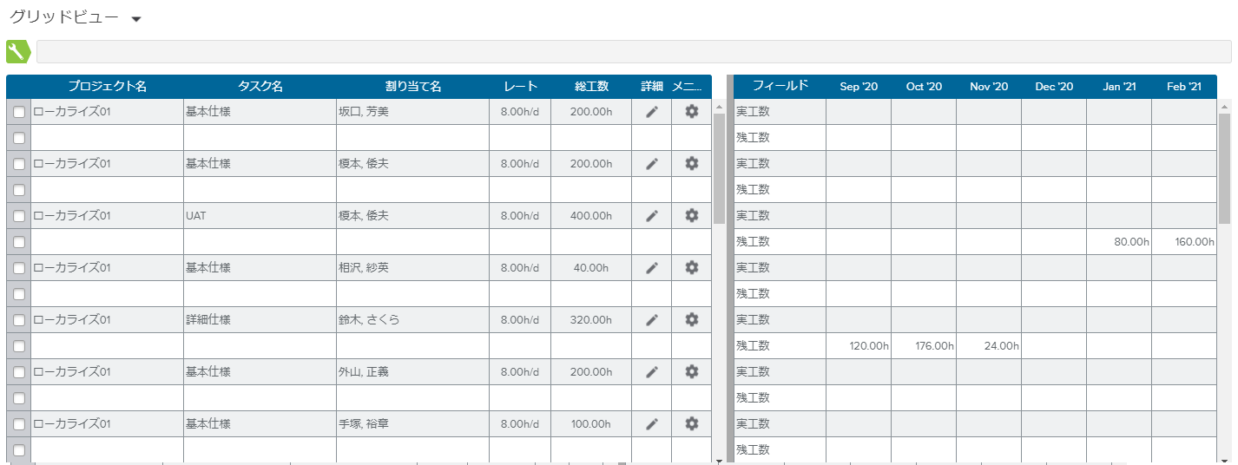Check the box for 坂口, 芳美 row
Viewport: 1238px width, 465px height.
(x=19, y=112)
